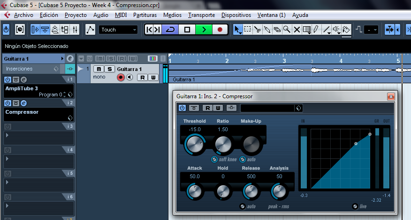411x220 pixels.
Task: Select the Range Selection tool
Action: [247, 30]
